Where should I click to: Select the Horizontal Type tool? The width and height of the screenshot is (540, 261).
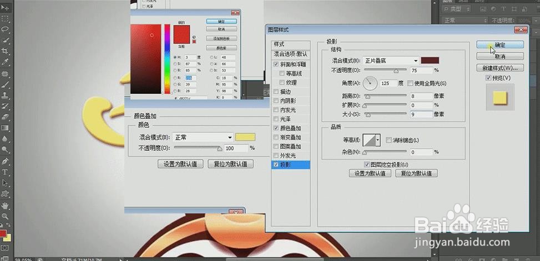(x=5, y=172)
